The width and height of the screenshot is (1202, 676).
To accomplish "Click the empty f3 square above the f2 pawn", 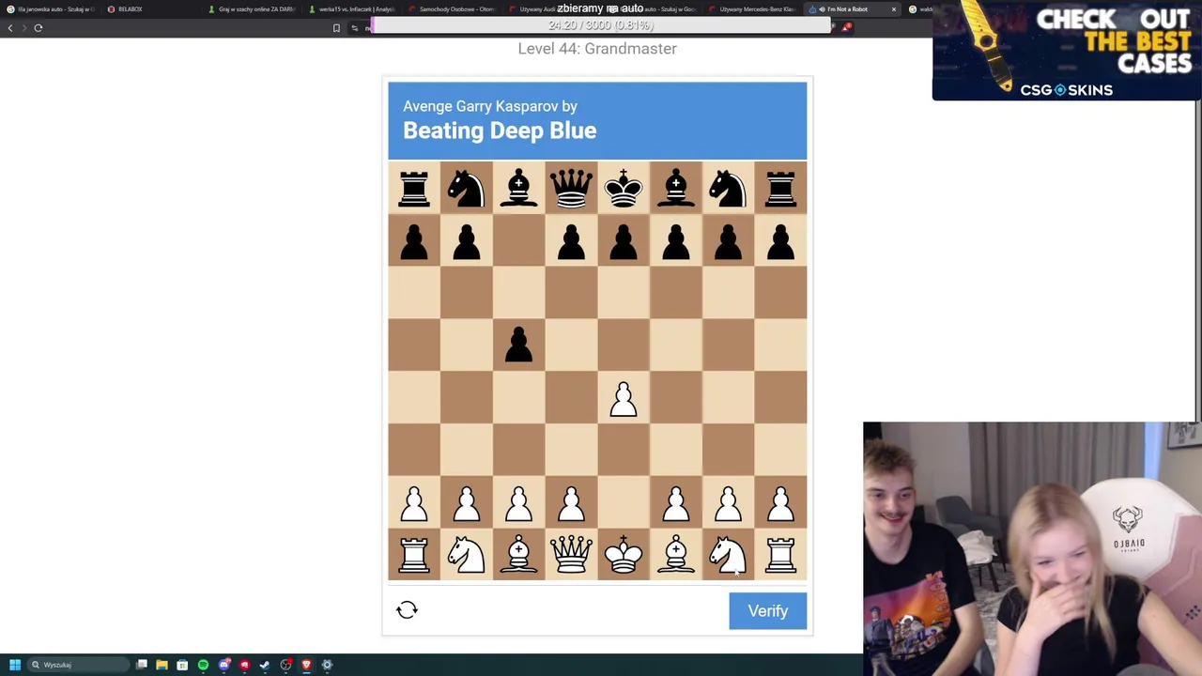I will (676, 451).
